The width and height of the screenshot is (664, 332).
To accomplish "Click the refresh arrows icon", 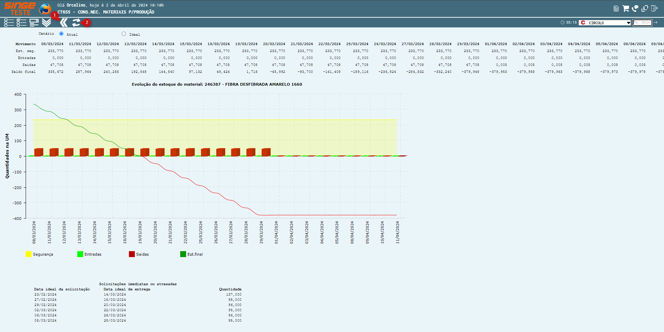I will tap(76, 23).
